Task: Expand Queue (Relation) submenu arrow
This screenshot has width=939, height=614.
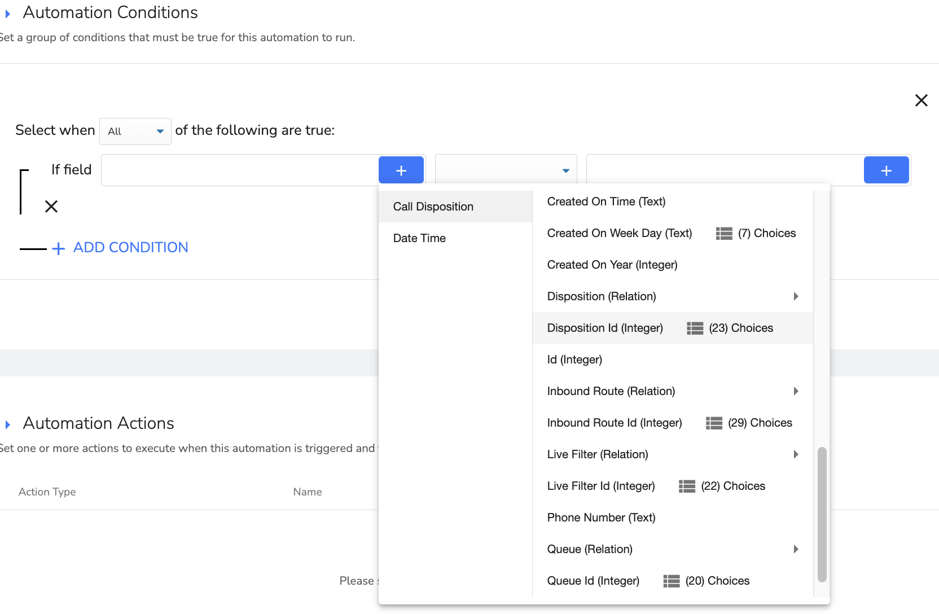Action: 796,549
